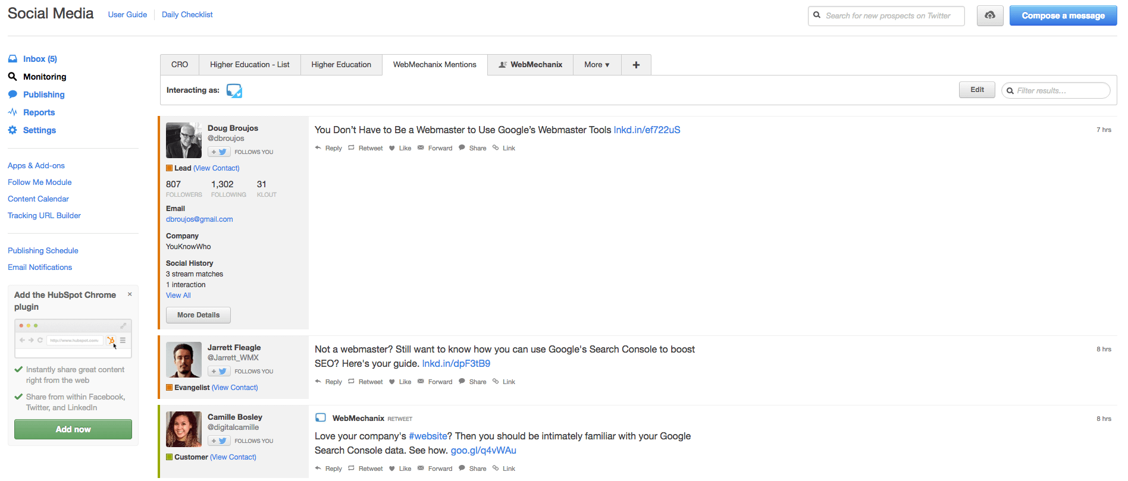1128x481 pixels.
Task: Reply to Camille Bosley retweet
Action: click(328, 469)
